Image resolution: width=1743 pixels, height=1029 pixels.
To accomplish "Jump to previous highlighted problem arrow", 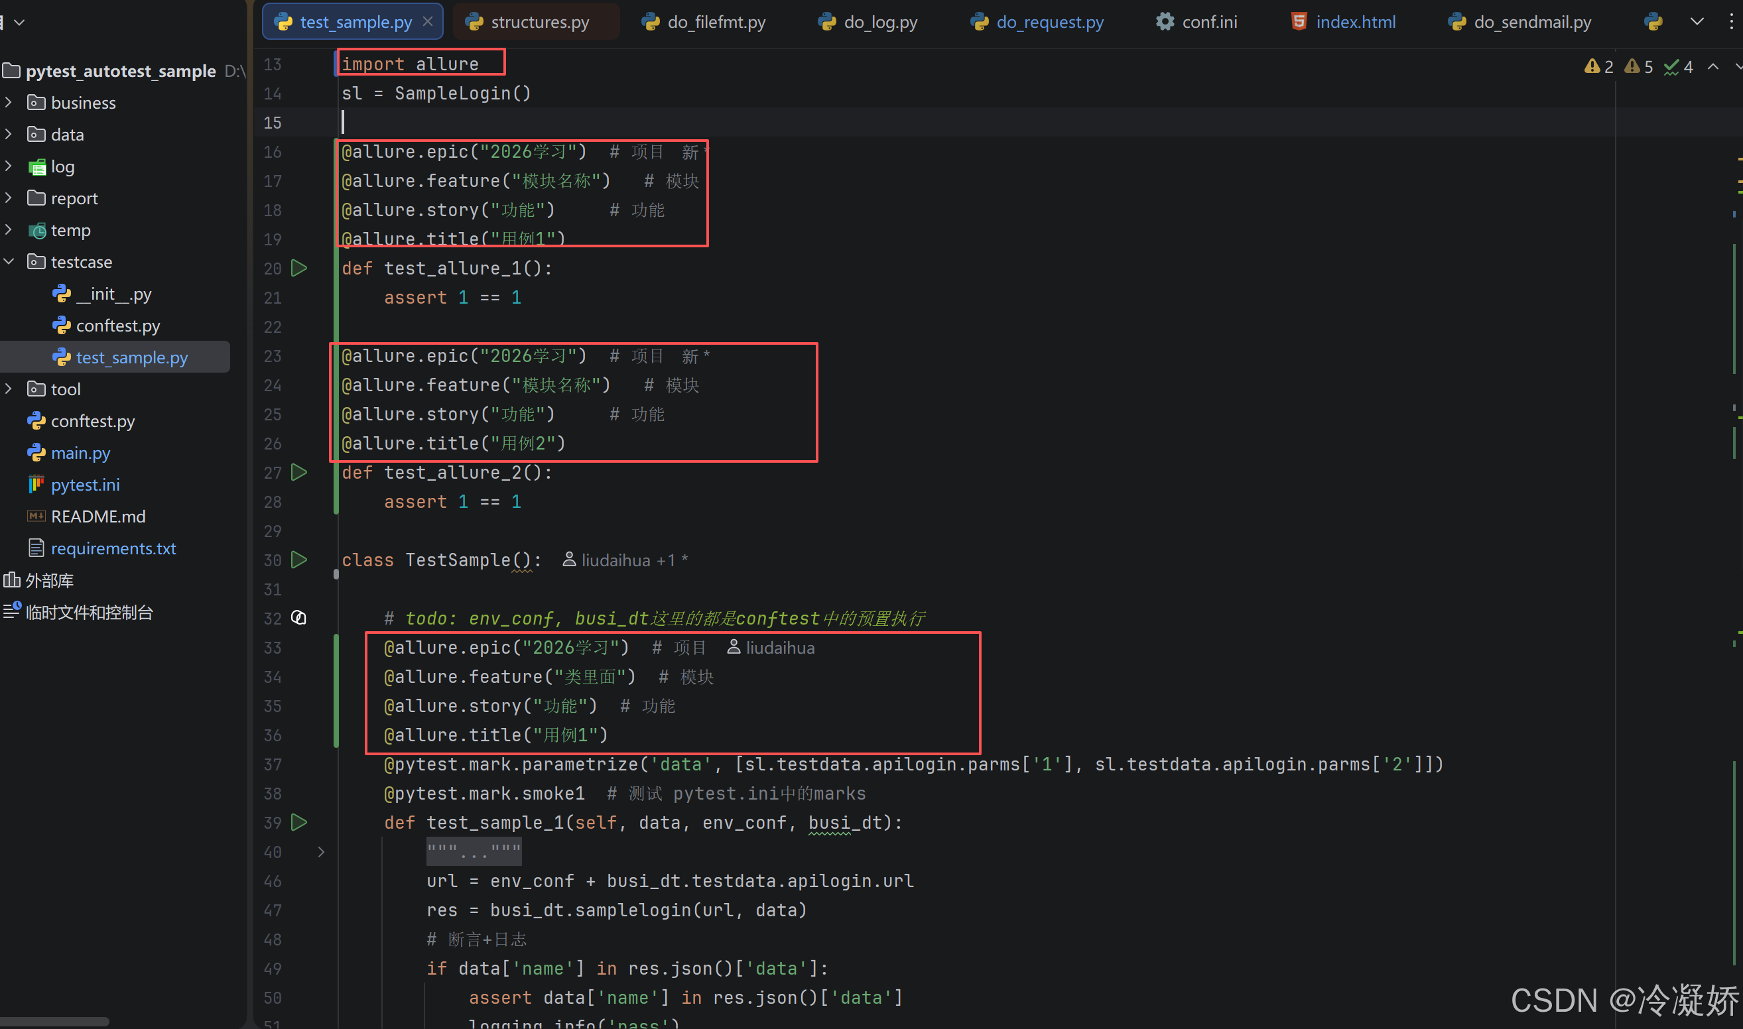I will click(x=1713, y=66).
